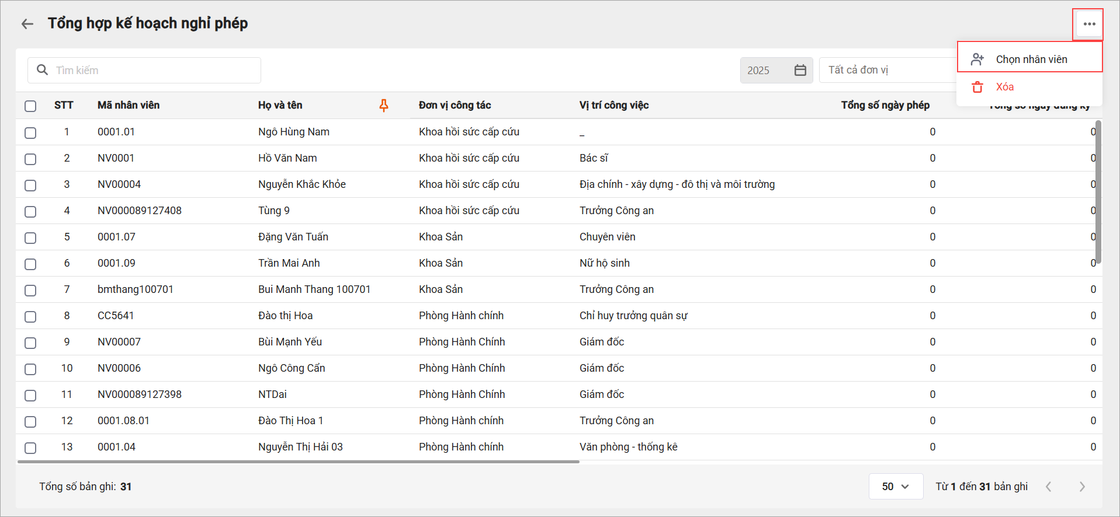The image size is (1120, 517).
Task: Click the calendar icon in year field
Action: (x=800, y=70)
